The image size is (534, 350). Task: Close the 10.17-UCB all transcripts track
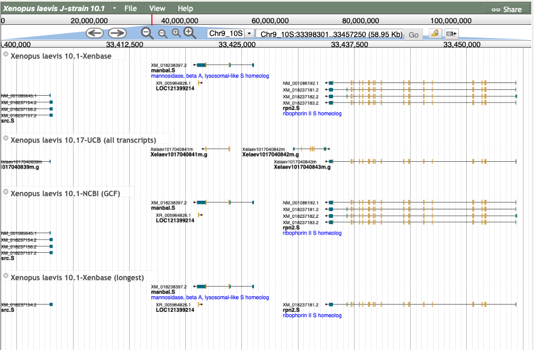pos(6,139)
